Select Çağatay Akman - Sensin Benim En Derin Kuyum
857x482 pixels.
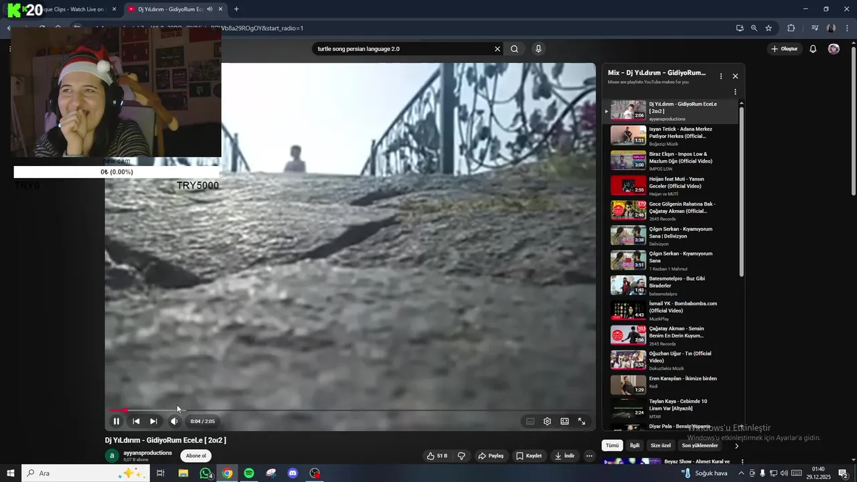point(670,335)
